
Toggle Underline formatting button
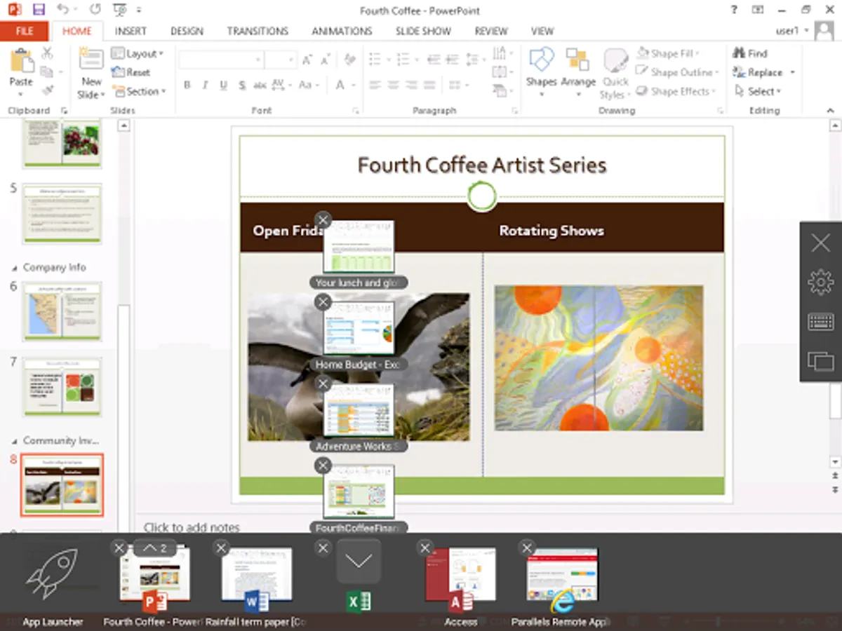(x=223, y=85)
